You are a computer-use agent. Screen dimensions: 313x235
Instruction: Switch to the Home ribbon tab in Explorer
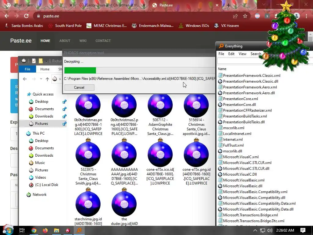click(45, 69)
